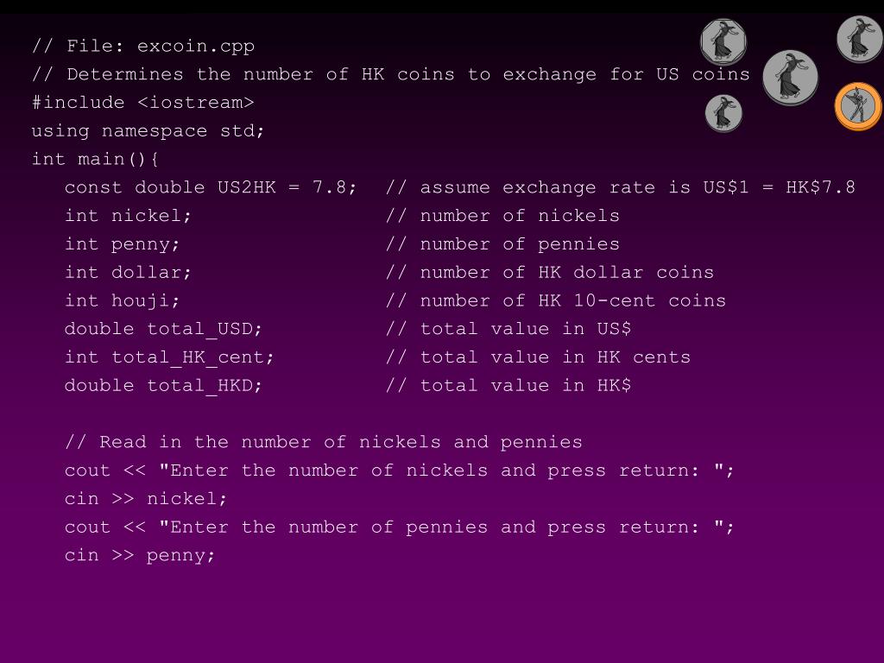The image size is (884, 663).
Task: Click the 'const double US2HK = 7.8;' declaration
Action: pyautogui.click(x=211, y=187)
